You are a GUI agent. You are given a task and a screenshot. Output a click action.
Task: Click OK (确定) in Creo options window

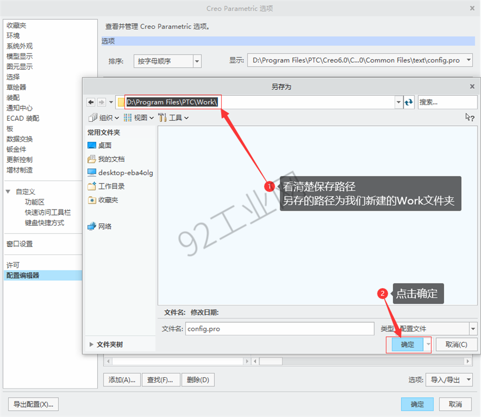pyautogui.click(x=417, y=404)
